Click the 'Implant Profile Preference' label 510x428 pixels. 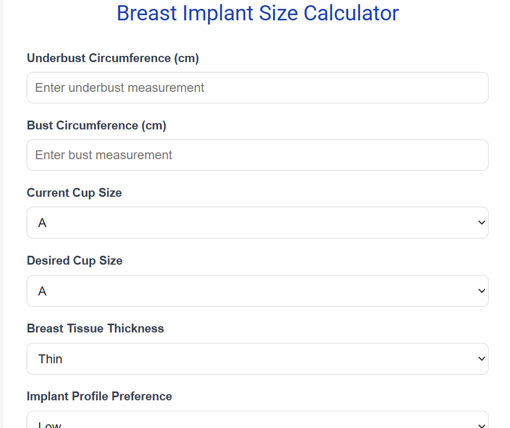tap(99, 396)
